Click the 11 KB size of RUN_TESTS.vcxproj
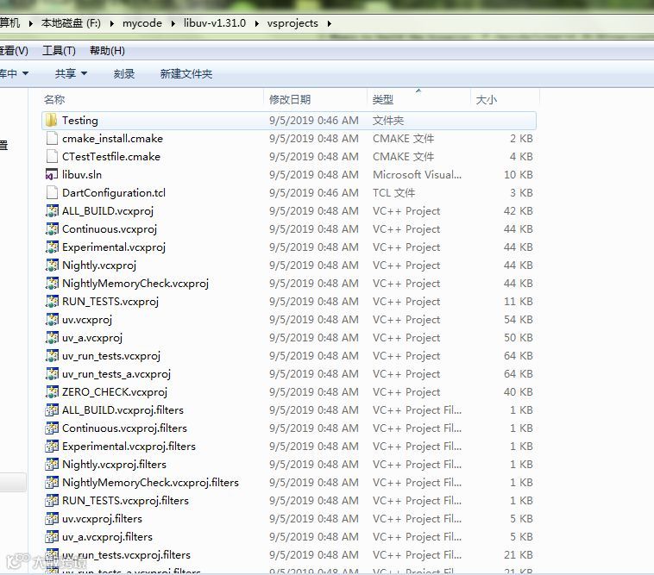The height and width of the screenshot is (575, 654). point(519,302)
